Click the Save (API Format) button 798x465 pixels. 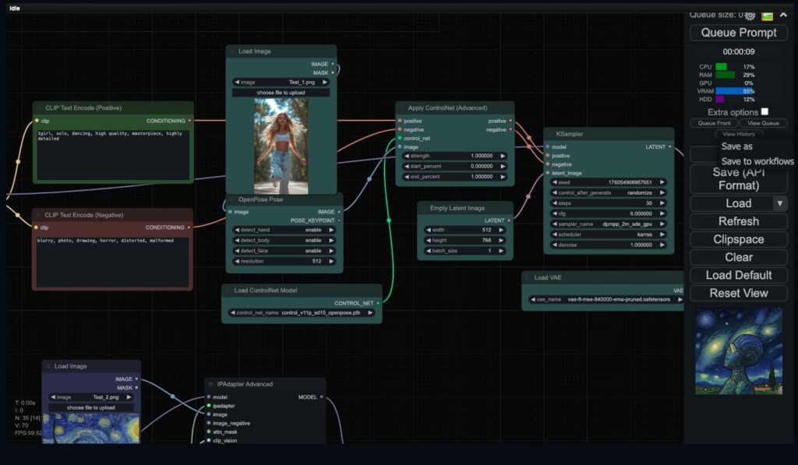pyautogui.click(x=739, y=179)
